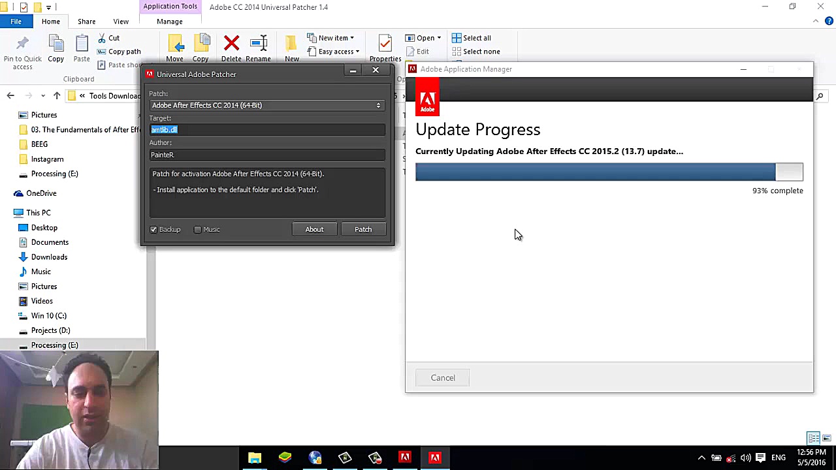This screenshot has height=470, width=836.
Task: Click first Adobe icon on the taskbar
Action: 405,458
